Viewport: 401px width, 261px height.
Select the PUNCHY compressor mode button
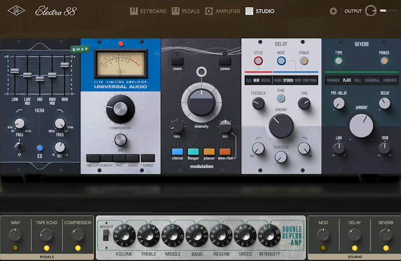pos(106,158)
